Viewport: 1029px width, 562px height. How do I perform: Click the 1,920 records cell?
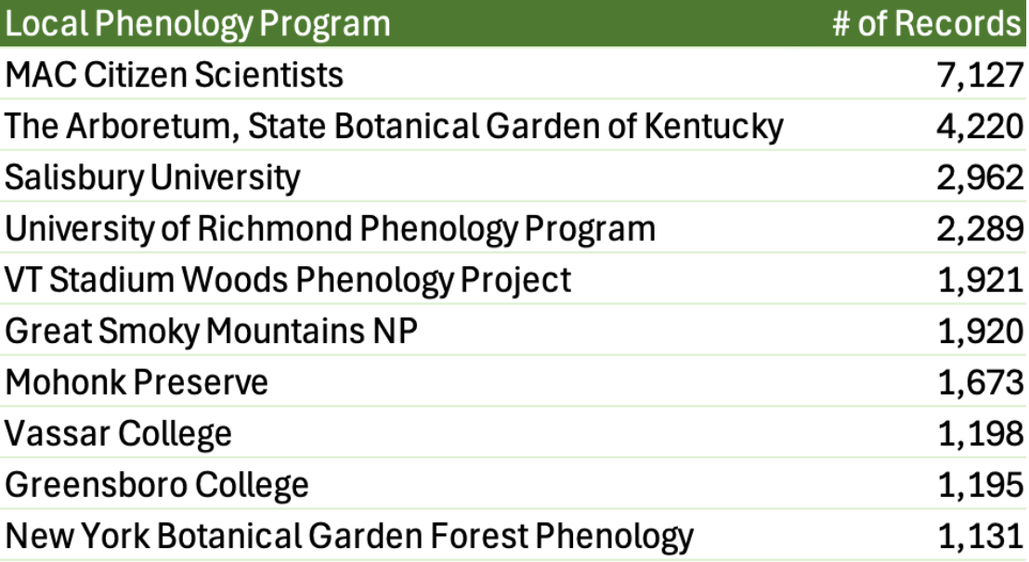pyautogui.click(x=979, y=331)
